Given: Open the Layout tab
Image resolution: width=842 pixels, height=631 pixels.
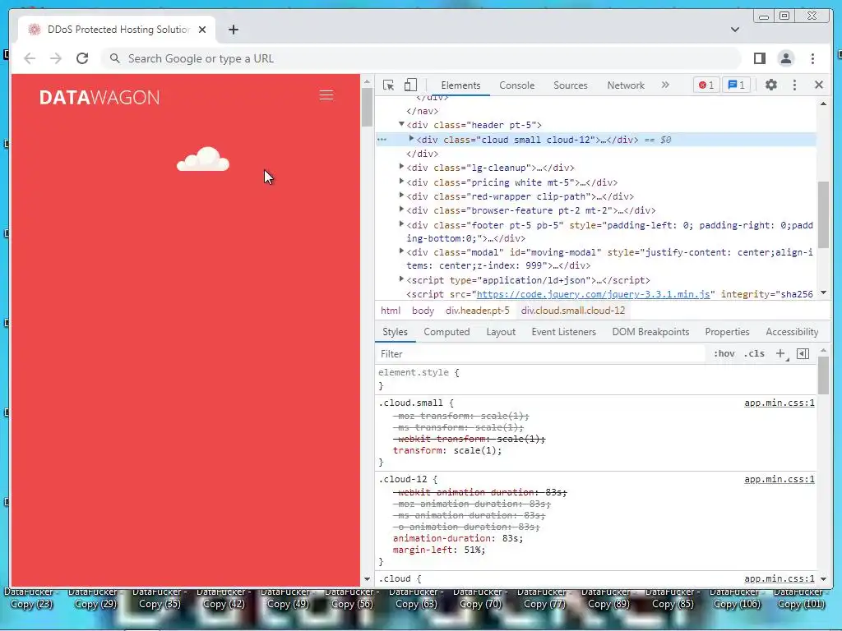Looking at the screenshot, I should click(501, 332).
